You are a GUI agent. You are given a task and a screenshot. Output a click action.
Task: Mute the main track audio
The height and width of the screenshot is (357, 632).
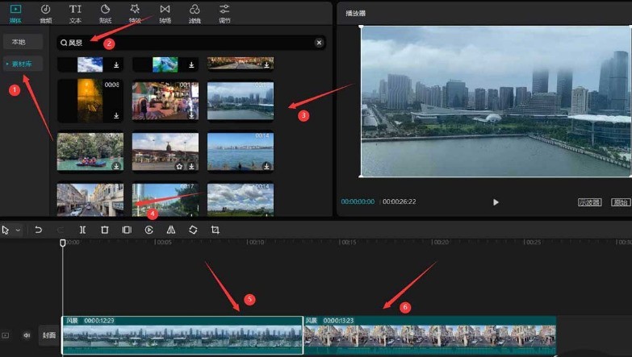(x=27, y=335)
